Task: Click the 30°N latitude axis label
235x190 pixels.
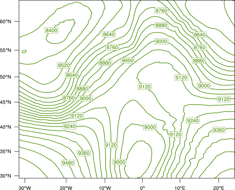Action: click(x=6, y=176)
